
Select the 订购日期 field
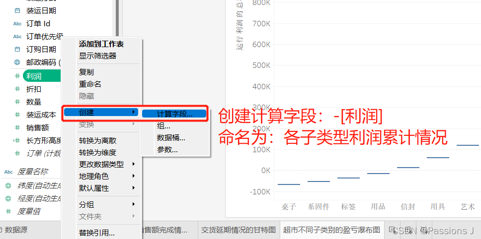pos(41,50)
